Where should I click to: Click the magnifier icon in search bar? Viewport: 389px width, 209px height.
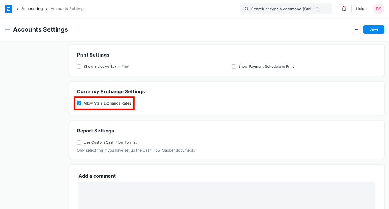pos(246,9)
